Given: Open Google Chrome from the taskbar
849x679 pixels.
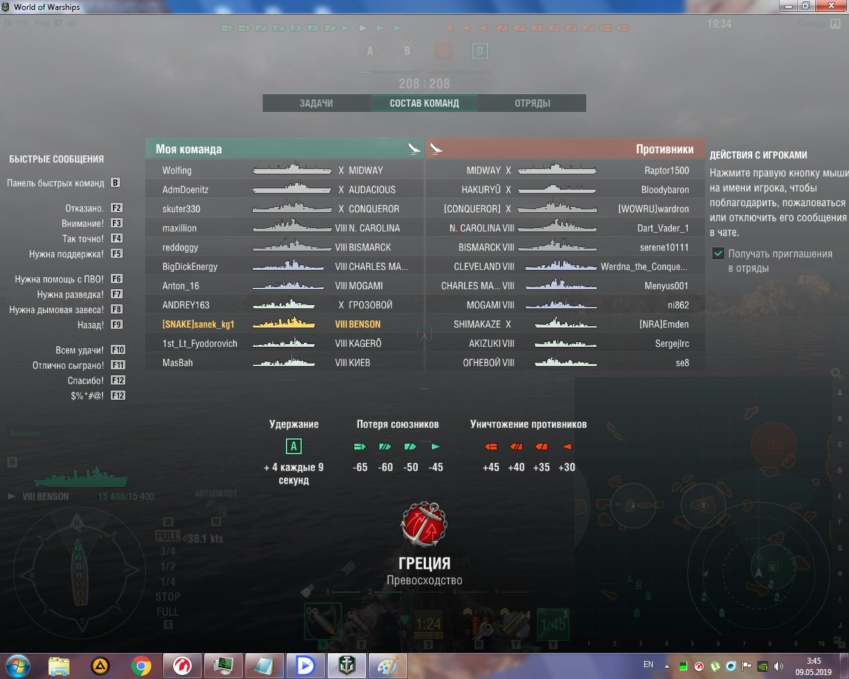Looking at the screenshot, I should coord(141,666).
